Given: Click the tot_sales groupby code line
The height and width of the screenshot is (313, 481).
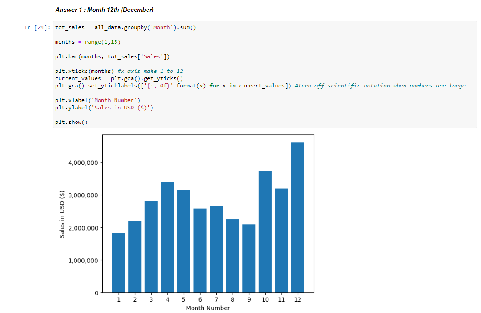Looking at the screenshot, I should click(x=125, y=27).
